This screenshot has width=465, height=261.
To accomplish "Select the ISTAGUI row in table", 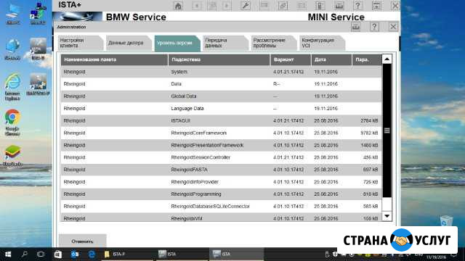I will [221, 121].
